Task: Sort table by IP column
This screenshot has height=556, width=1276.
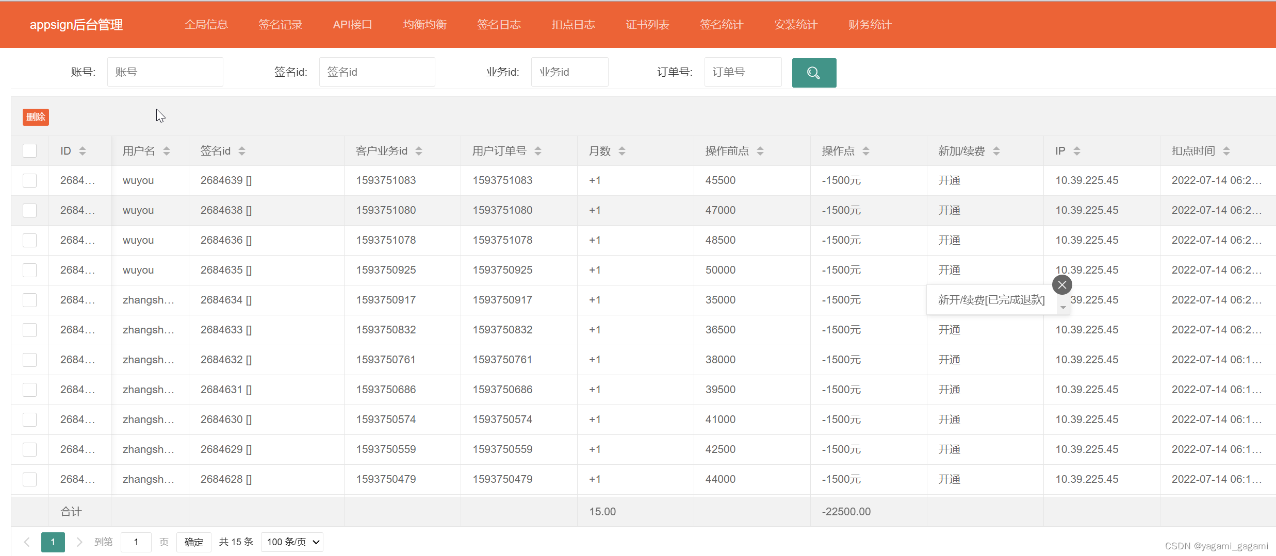Action: coord(1077,151)
